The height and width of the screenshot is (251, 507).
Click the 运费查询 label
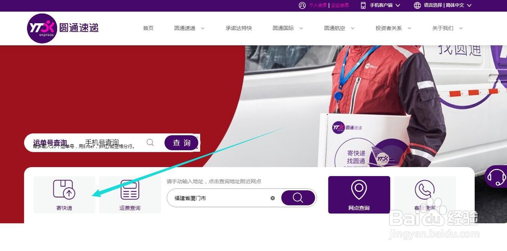(130, 208)
